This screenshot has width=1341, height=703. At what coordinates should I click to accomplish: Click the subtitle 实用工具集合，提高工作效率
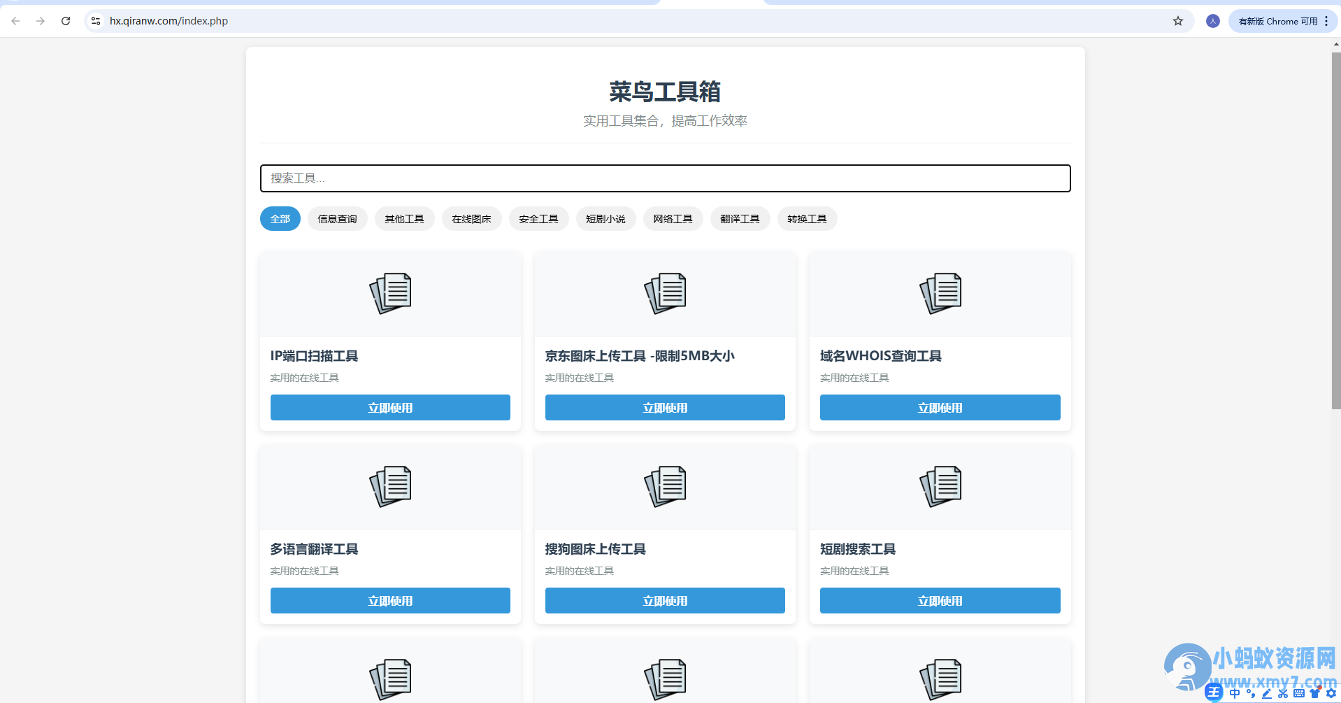(x=665, y=121)
